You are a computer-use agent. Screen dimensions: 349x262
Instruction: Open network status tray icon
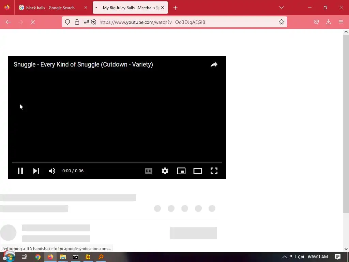(x=293, y=257)
